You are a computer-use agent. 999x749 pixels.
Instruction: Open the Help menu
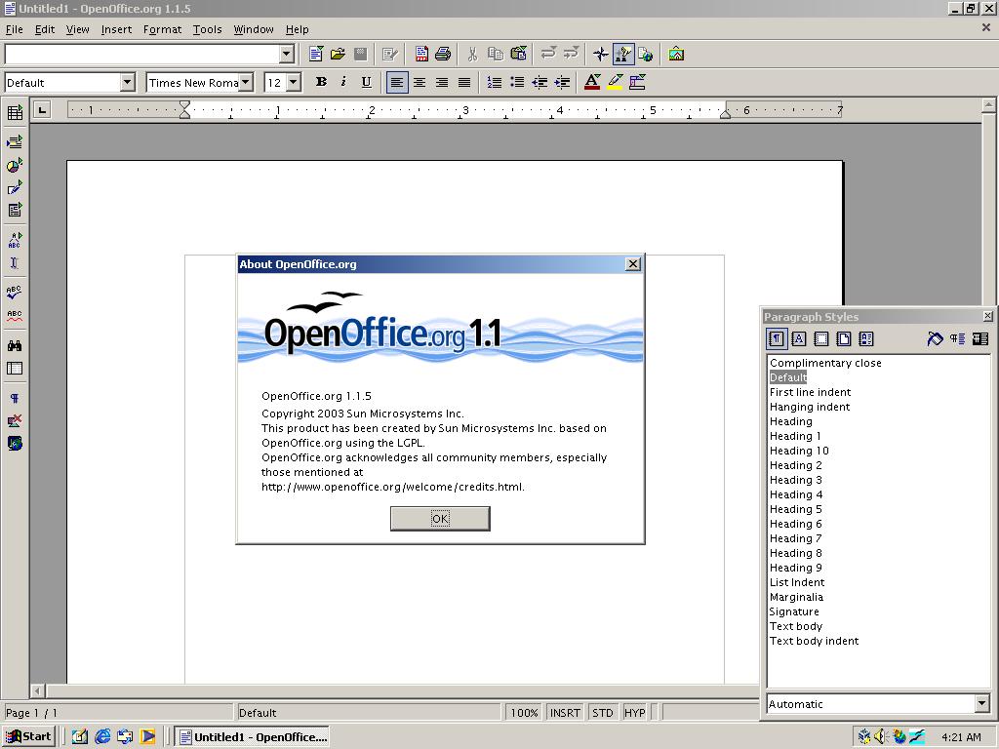297,29
